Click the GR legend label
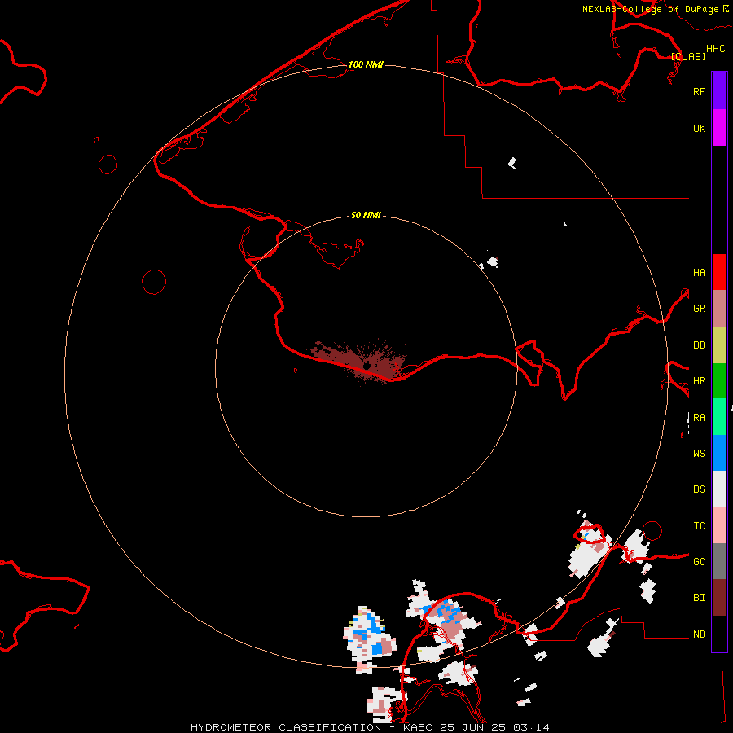The image size is (733, 733). 699,309
